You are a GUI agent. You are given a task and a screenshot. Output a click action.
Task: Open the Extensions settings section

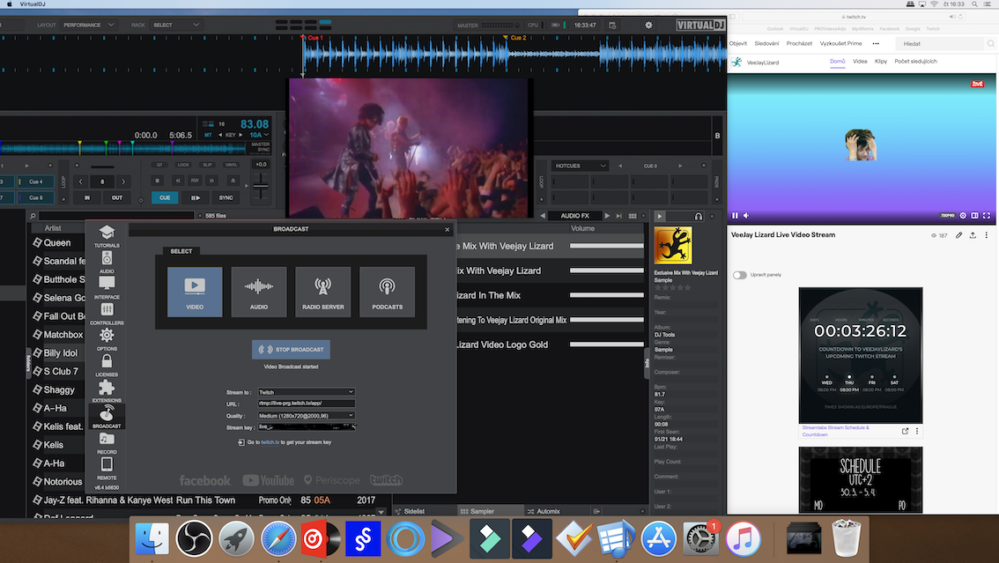pyautogui.click(x=107, y=390)
